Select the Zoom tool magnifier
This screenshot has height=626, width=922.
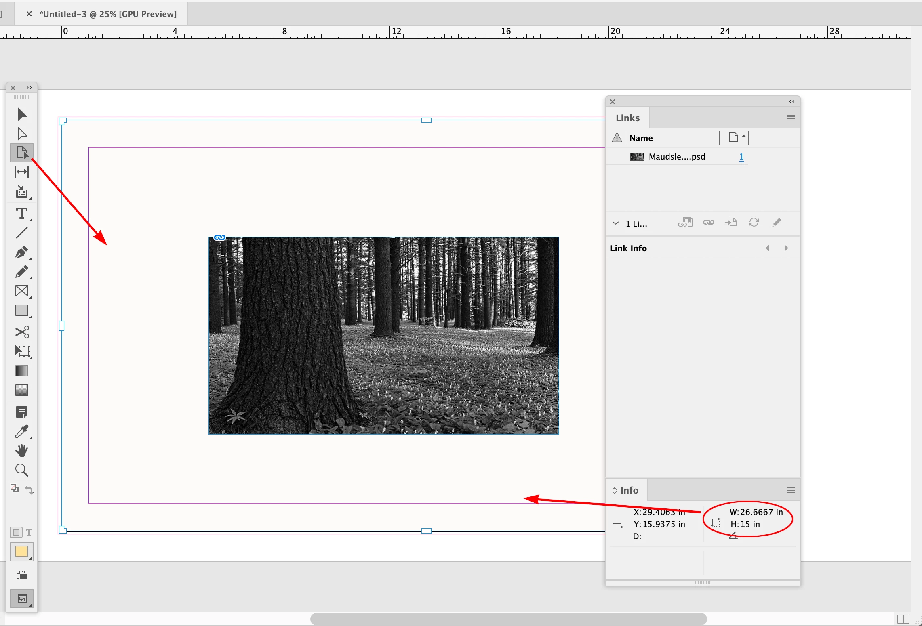coord(22,470)
